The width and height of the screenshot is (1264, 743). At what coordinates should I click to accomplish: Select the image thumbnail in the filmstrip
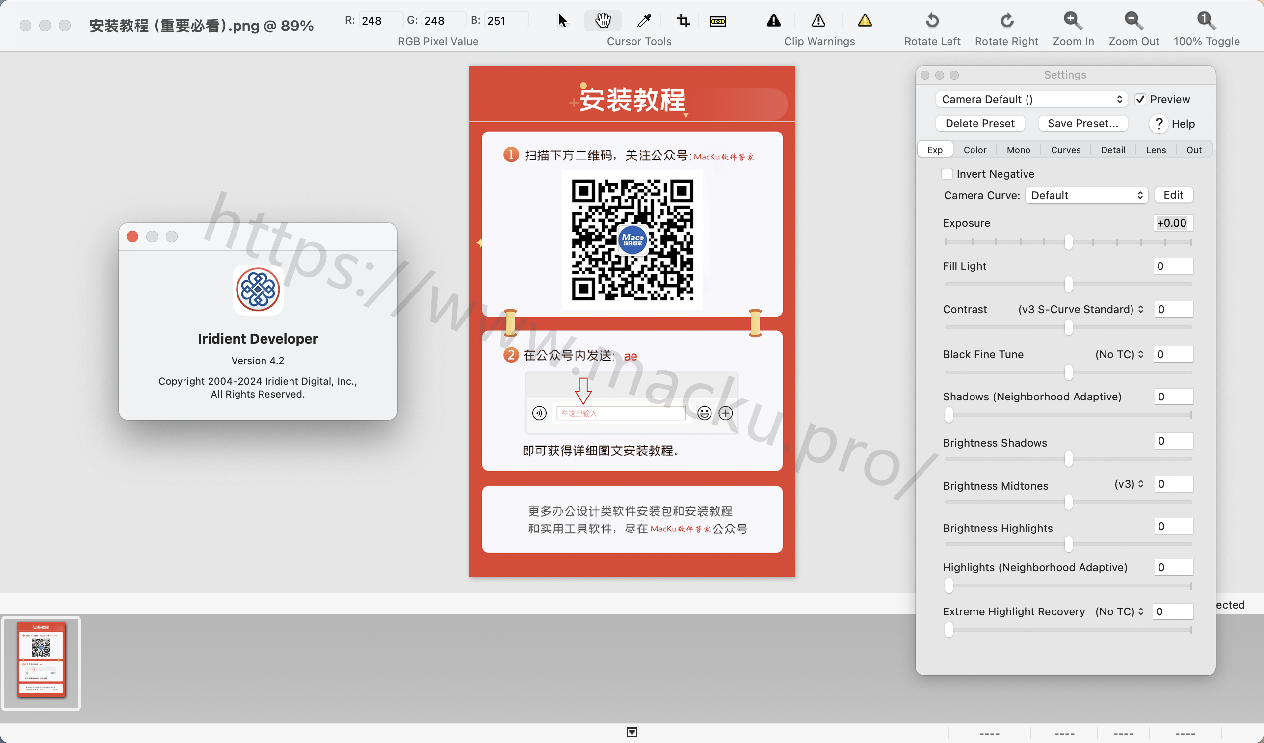(41, 662)
